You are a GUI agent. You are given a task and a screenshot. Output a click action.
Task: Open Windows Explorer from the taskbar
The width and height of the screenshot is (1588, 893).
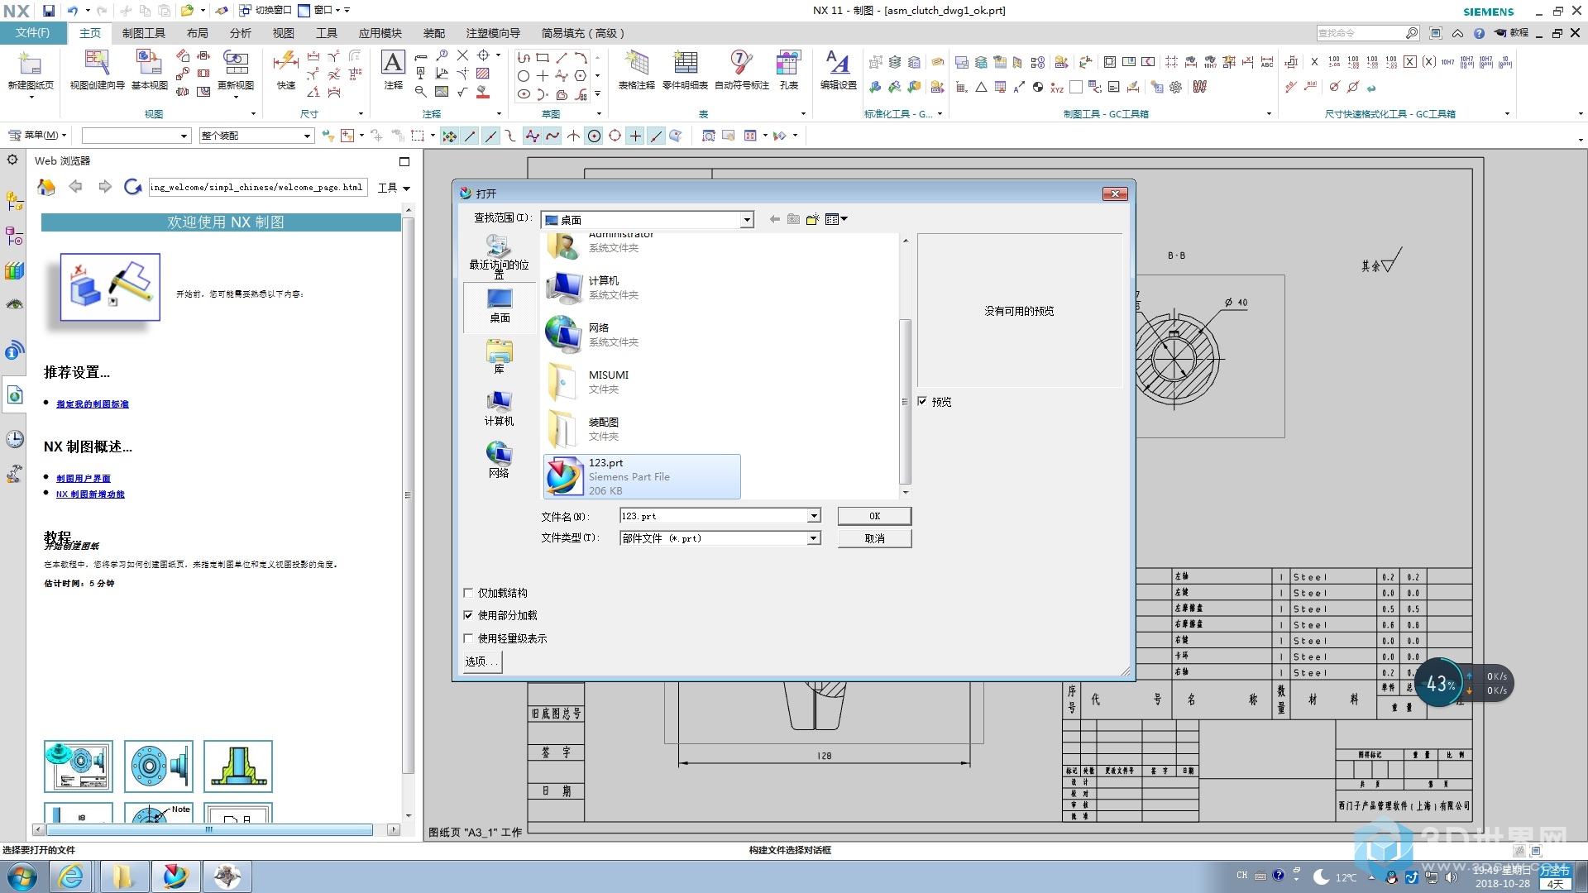(123, 876)
